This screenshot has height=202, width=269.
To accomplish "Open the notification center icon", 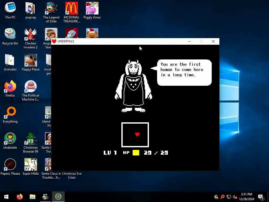I will coord(261,197).
